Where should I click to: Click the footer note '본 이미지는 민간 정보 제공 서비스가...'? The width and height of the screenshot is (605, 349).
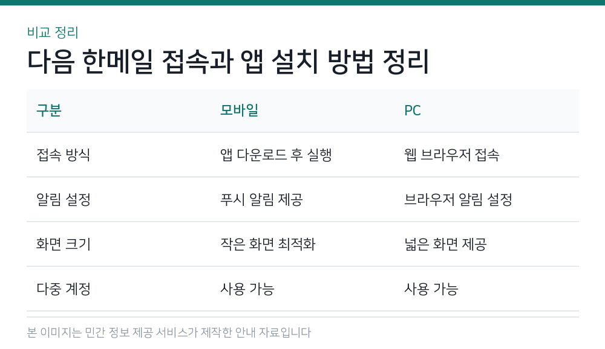point(169,333)
